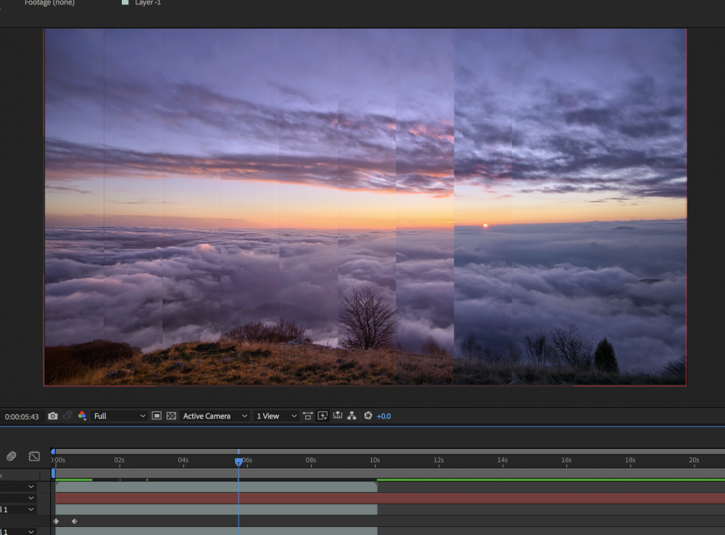Toggle the transparency grid checkerboard
This screenshot has height=535, width=725.
[x=171, y=416]
